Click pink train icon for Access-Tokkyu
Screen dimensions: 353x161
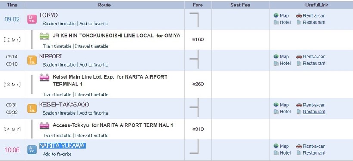[44, 125]
